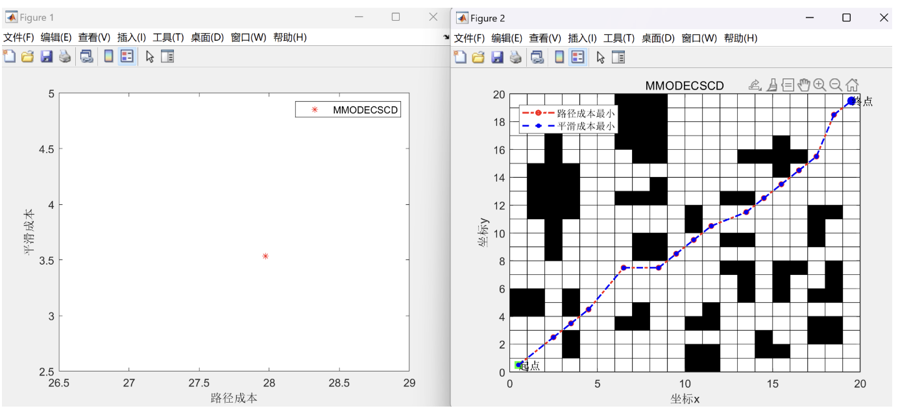898x415 pixels.
Task: Toggle Insert Legend icon in Figure 2
Action: [x=577, y=58]
